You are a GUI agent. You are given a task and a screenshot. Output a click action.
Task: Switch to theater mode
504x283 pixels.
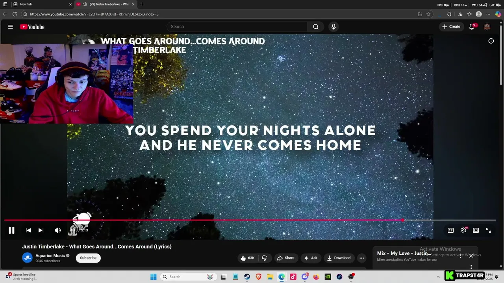click(x=476, y=230)
